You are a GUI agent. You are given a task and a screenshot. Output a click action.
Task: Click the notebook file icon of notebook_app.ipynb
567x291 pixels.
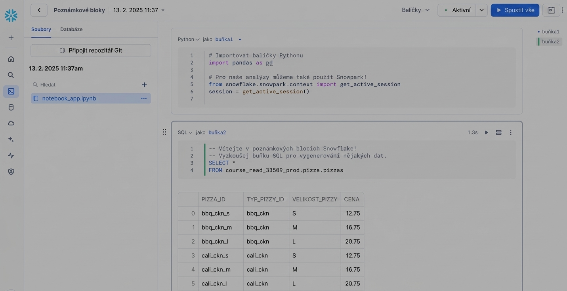36,98
